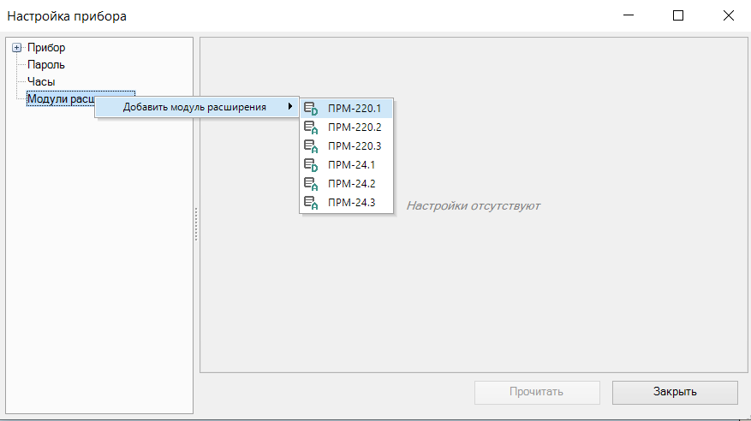The width and height of the screenshot is (751, 421).
Task: Minimize the Настройка прибора window
Action: [x=629, y=15]
